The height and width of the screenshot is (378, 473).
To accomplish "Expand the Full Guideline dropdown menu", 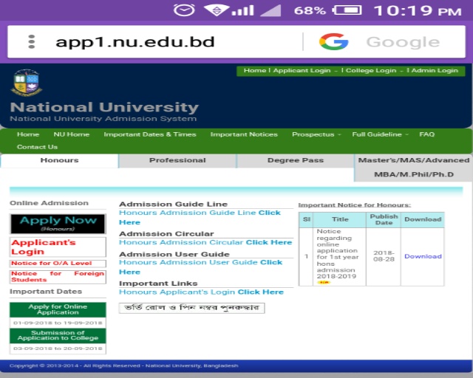I will (x=379, y=134).
